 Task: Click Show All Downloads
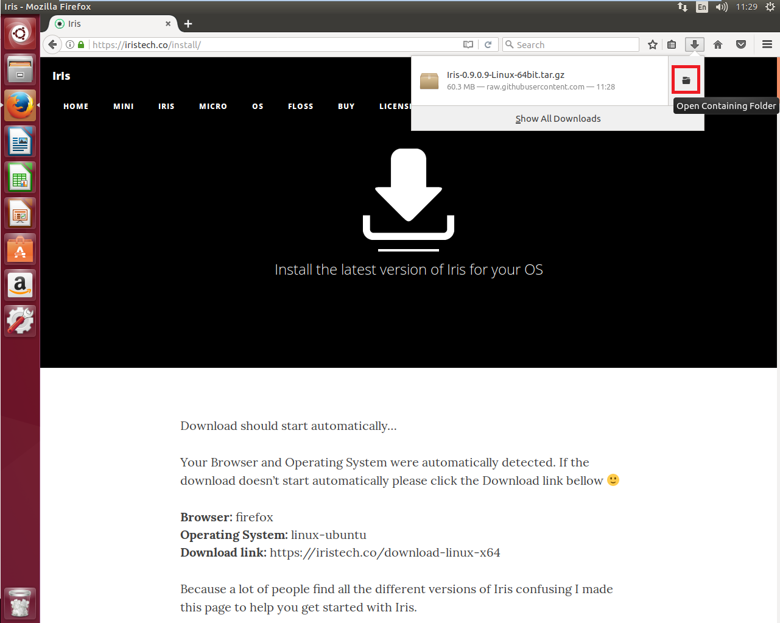coord(558,119)
